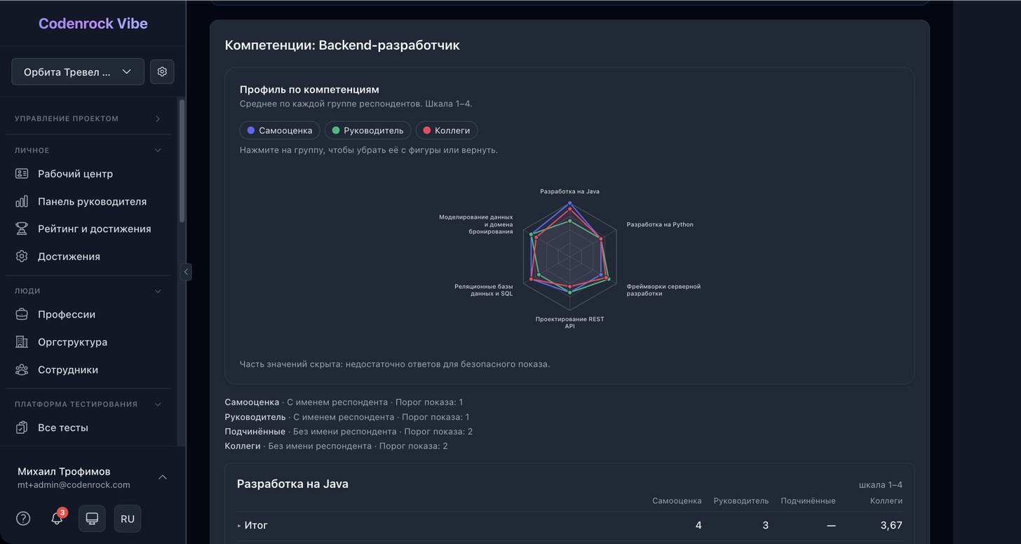The height and width of the screenshot is (544, 1021).
Task: Toggle Коллеги group on radar chart
Action: pos(447,130)
